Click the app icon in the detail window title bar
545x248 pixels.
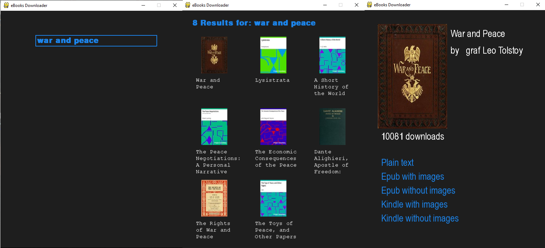pos(369,5)
